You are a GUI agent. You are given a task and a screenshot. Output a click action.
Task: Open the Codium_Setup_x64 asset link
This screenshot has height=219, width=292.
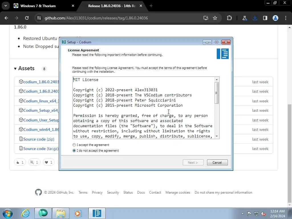(41, 110)
